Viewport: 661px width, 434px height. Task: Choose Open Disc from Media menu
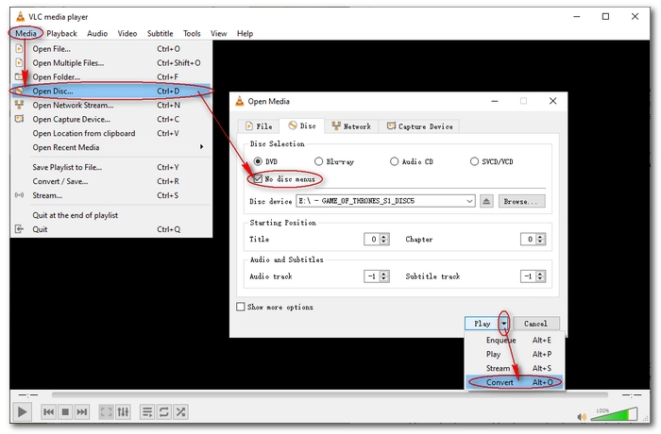tap(111, 91)
